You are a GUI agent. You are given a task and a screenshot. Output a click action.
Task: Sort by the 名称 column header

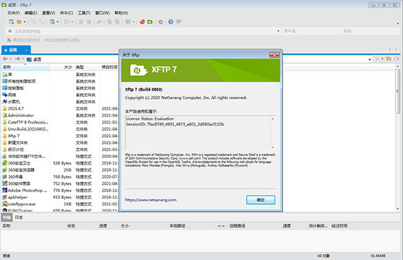(26, 67)
